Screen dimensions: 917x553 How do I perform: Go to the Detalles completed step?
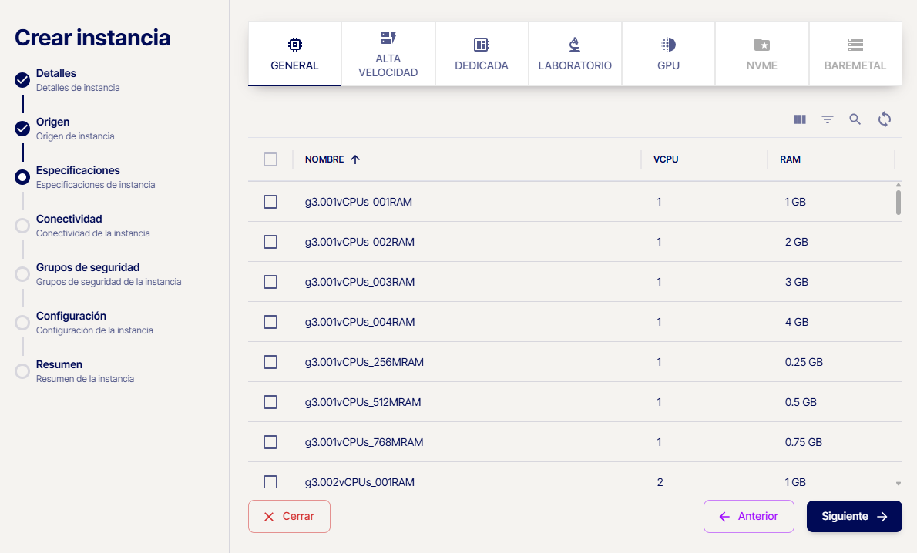(x=22, y=80)
